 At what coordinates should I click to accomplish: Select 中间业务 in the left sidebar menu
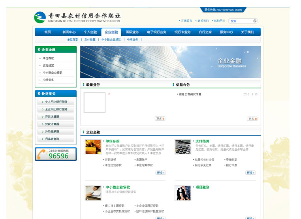pyautogui.click(x=49, y=80)
